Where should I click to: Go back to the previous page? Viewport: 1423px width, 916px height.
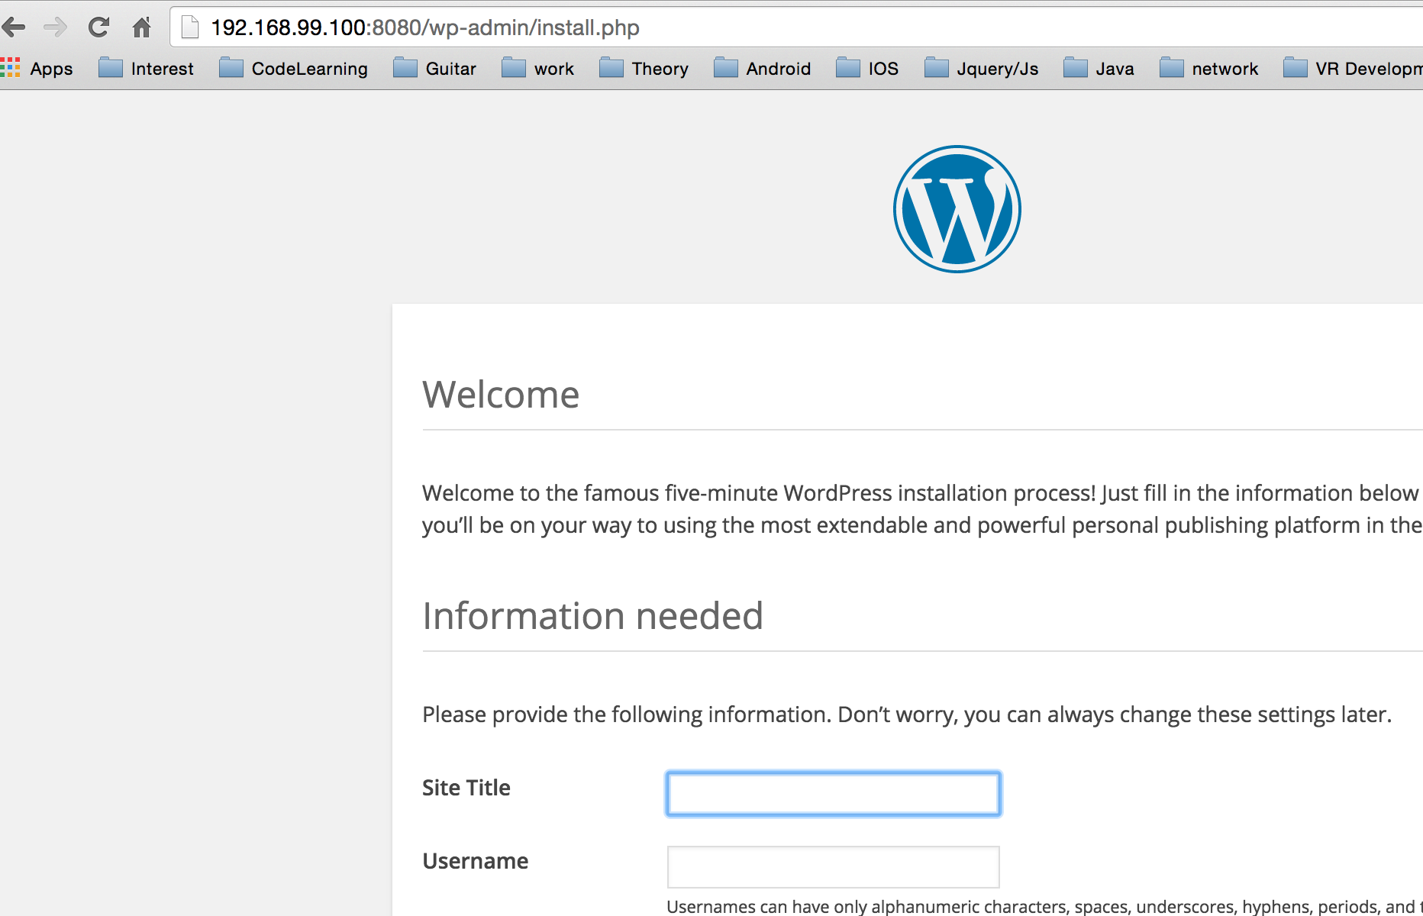(x=14, y=28)
